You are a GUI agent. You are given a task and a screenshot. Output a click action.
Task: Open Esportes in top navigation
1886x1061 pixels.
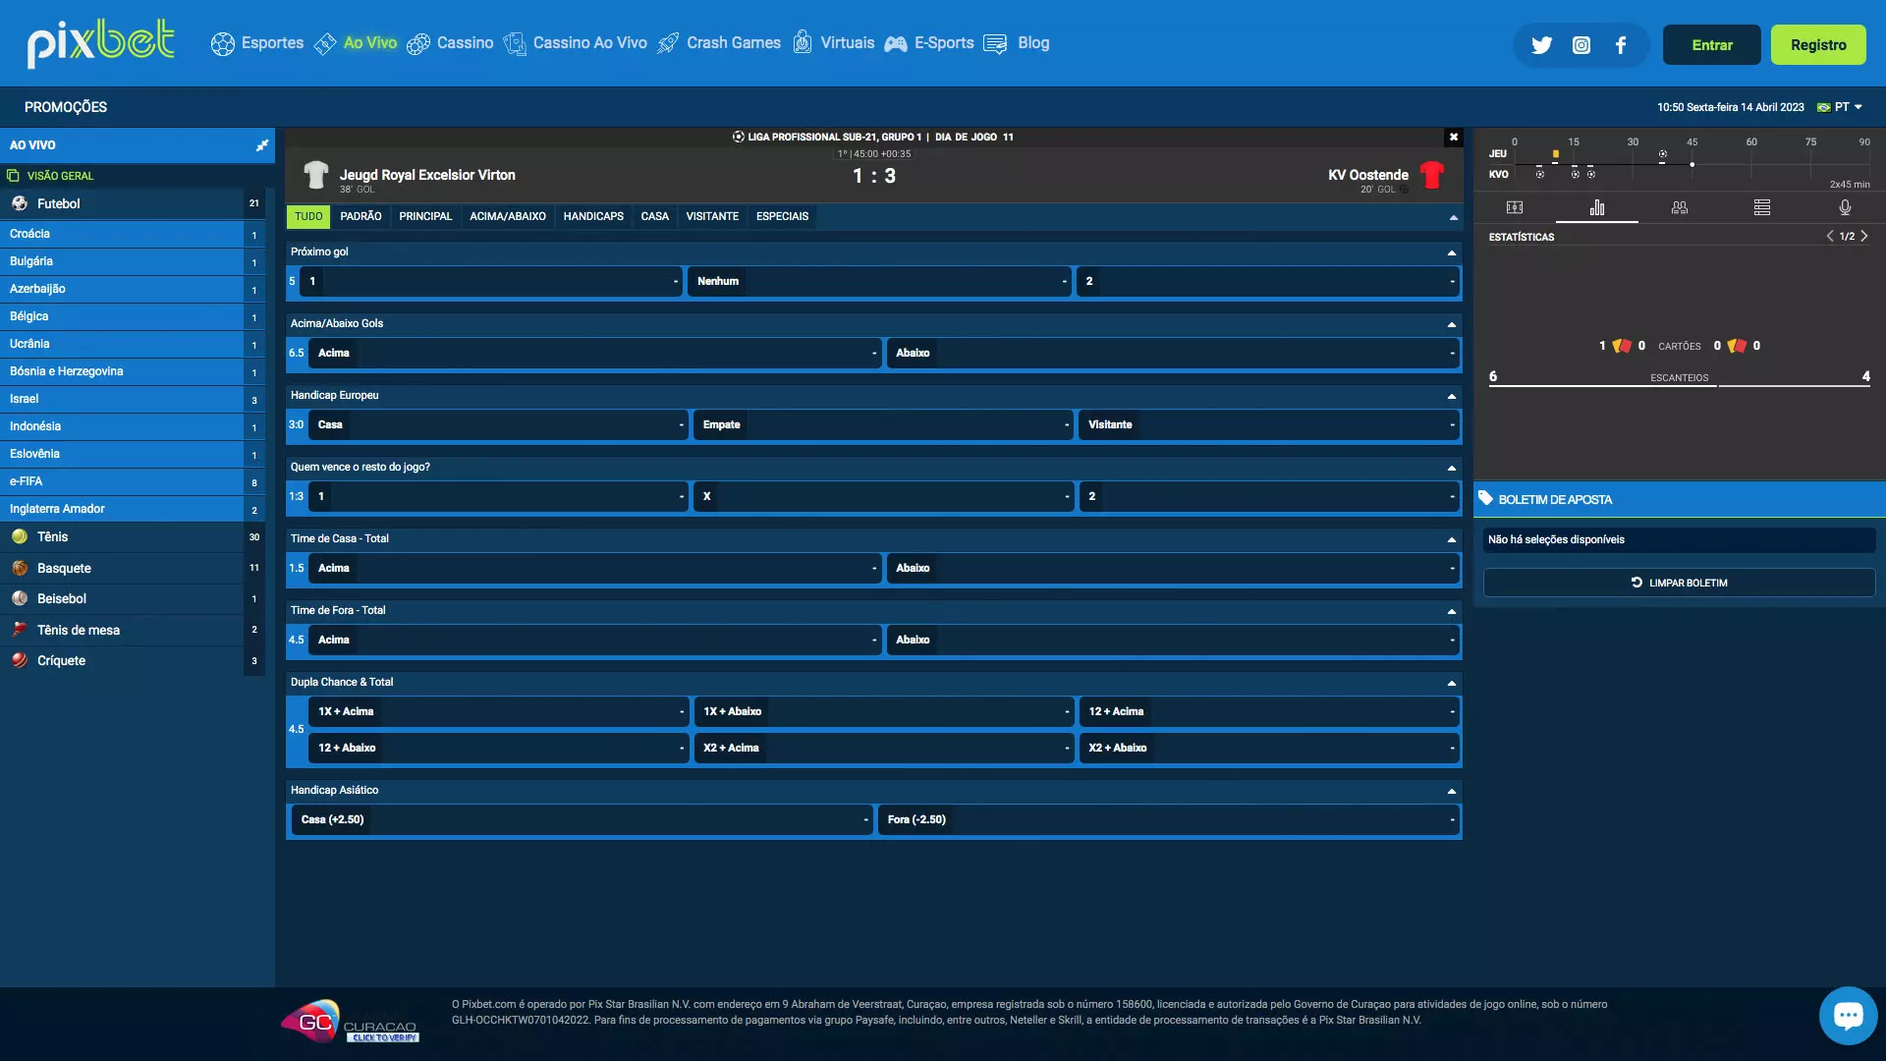pos(257,43)
